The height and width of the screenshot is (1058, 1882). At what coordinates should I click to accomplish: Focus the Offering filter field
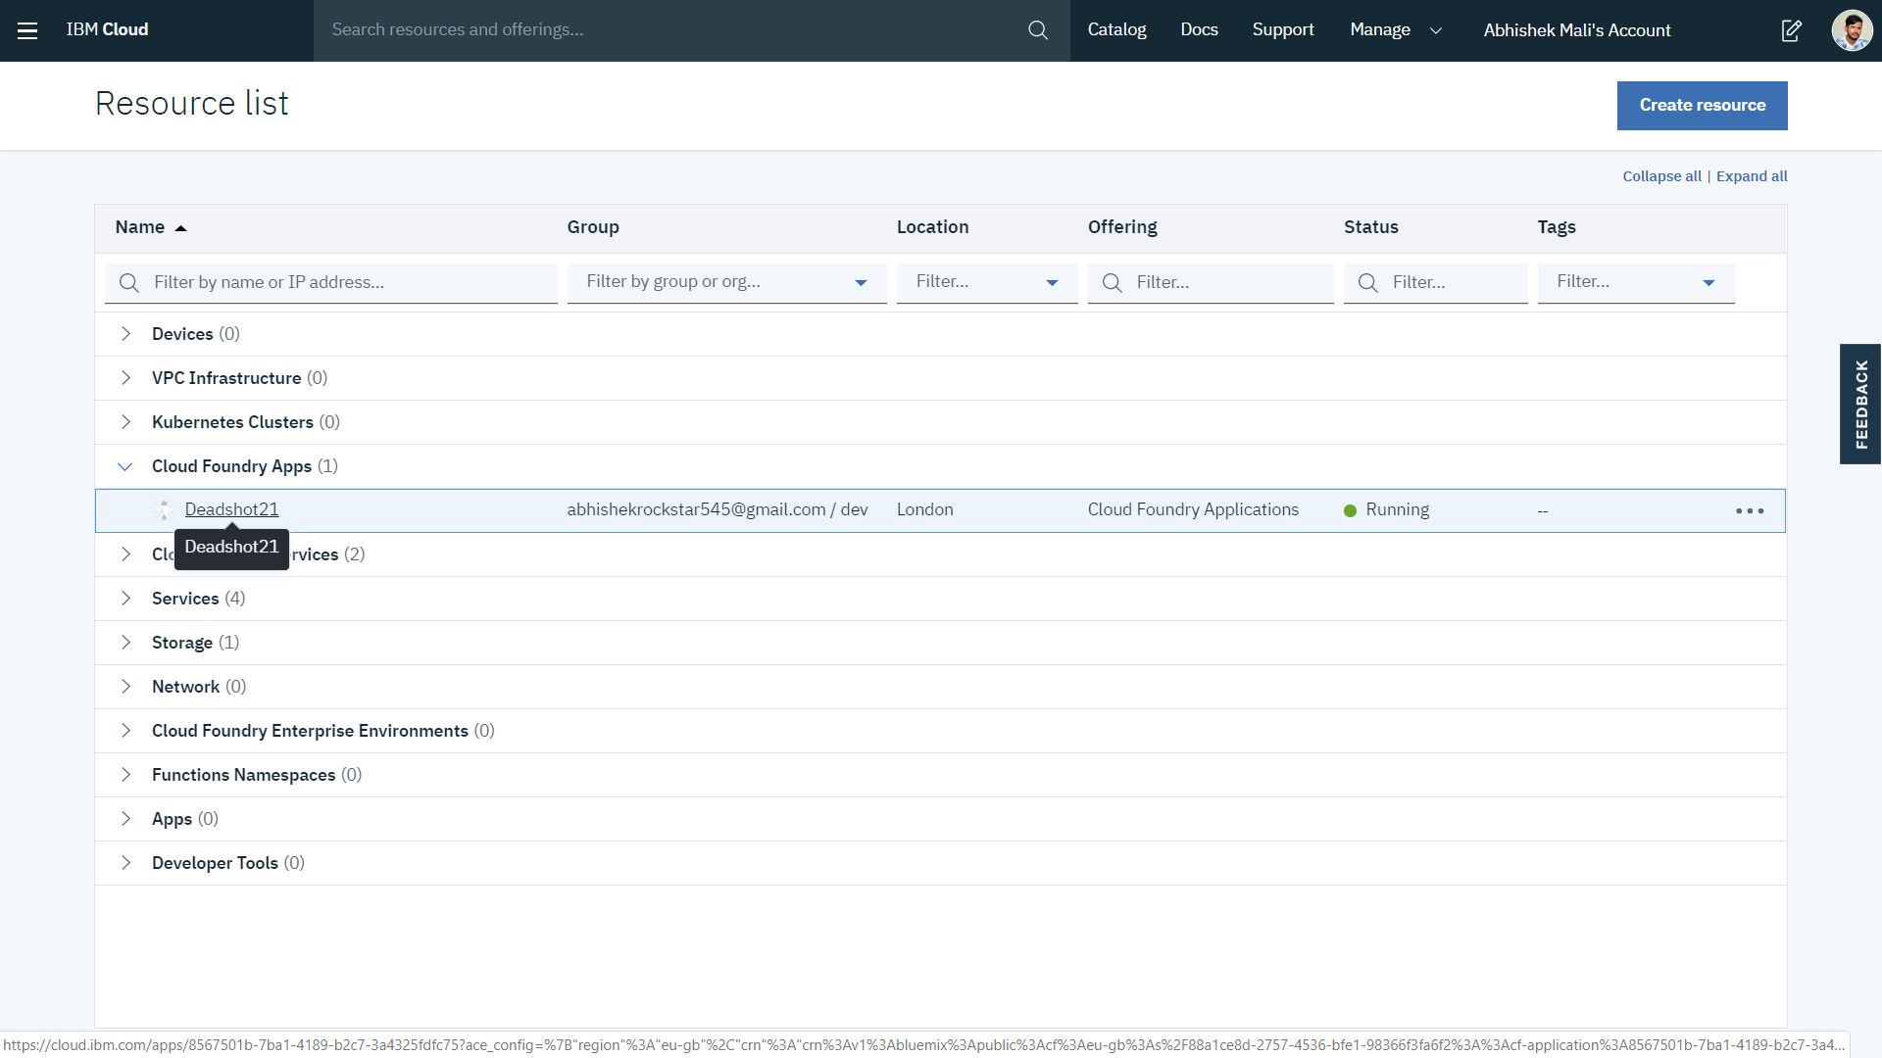1211,283
